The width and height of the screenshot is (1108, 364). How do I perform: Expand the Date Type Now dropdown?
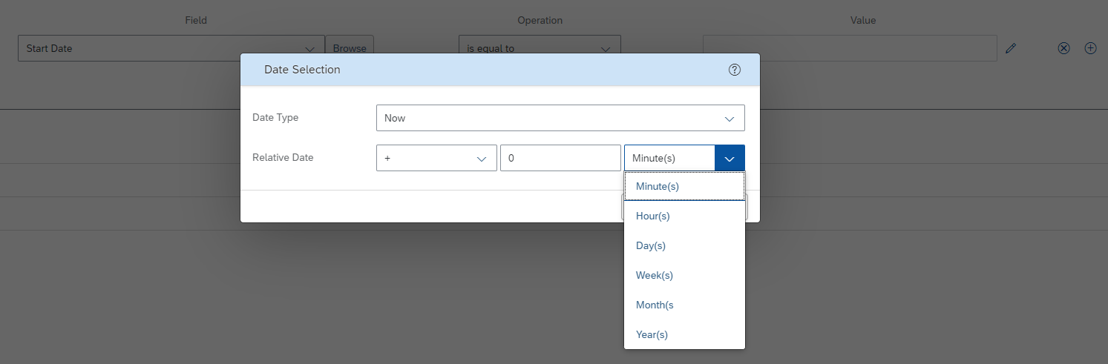[x=560, y=118]
